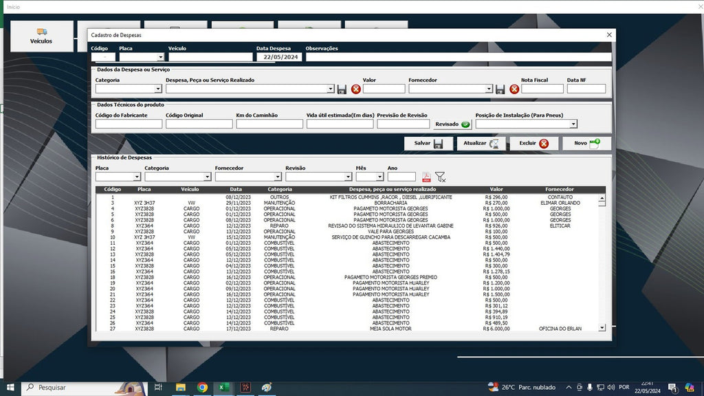704x396 pixels.
Task: Clear filters with the funnel icon
Action: pyautogui.click(x=441, y=177)
